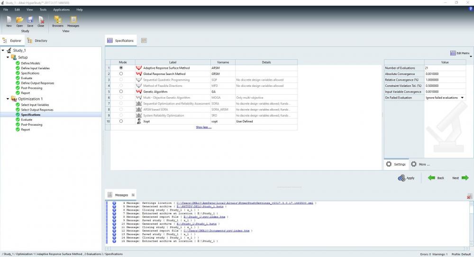Click the help icon at top right
Image resolution: width=474 pixels, height=257 pixels.
pos(470,9)
